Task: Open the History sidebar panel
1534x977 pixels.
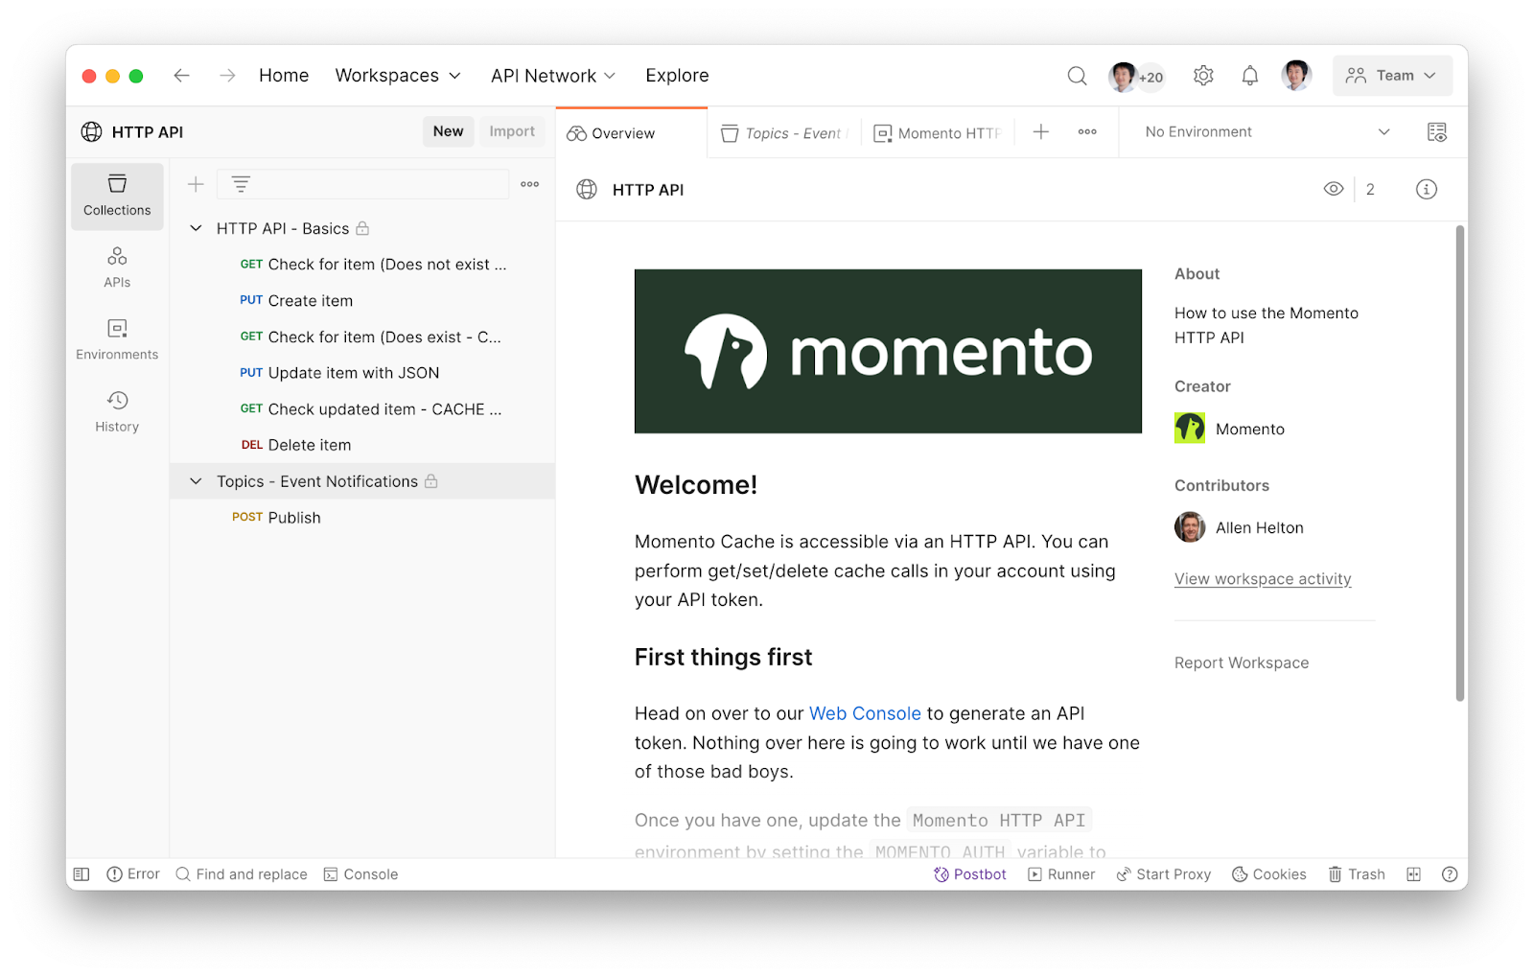Action: pyautogui.click(x=117, y=411)
